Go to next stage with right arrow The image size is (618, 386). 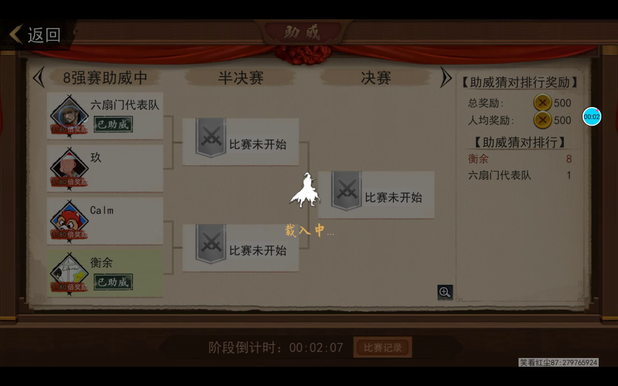click(x=446, y=77)
